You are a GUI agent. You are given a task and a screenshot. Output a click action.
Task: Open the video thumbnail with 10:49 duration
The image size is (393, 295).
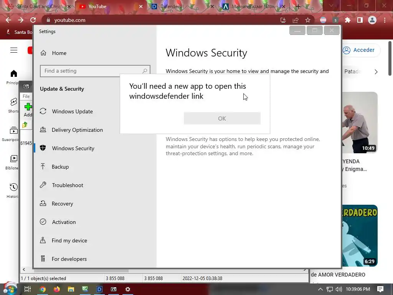coord(360,123)
